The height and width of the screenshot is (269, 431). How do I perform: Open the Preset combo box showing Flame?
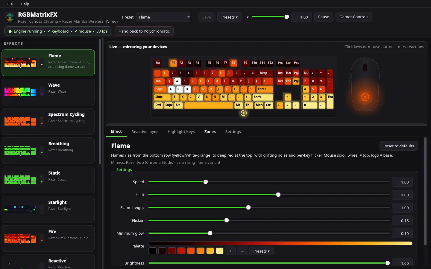[x=163, y=17]
